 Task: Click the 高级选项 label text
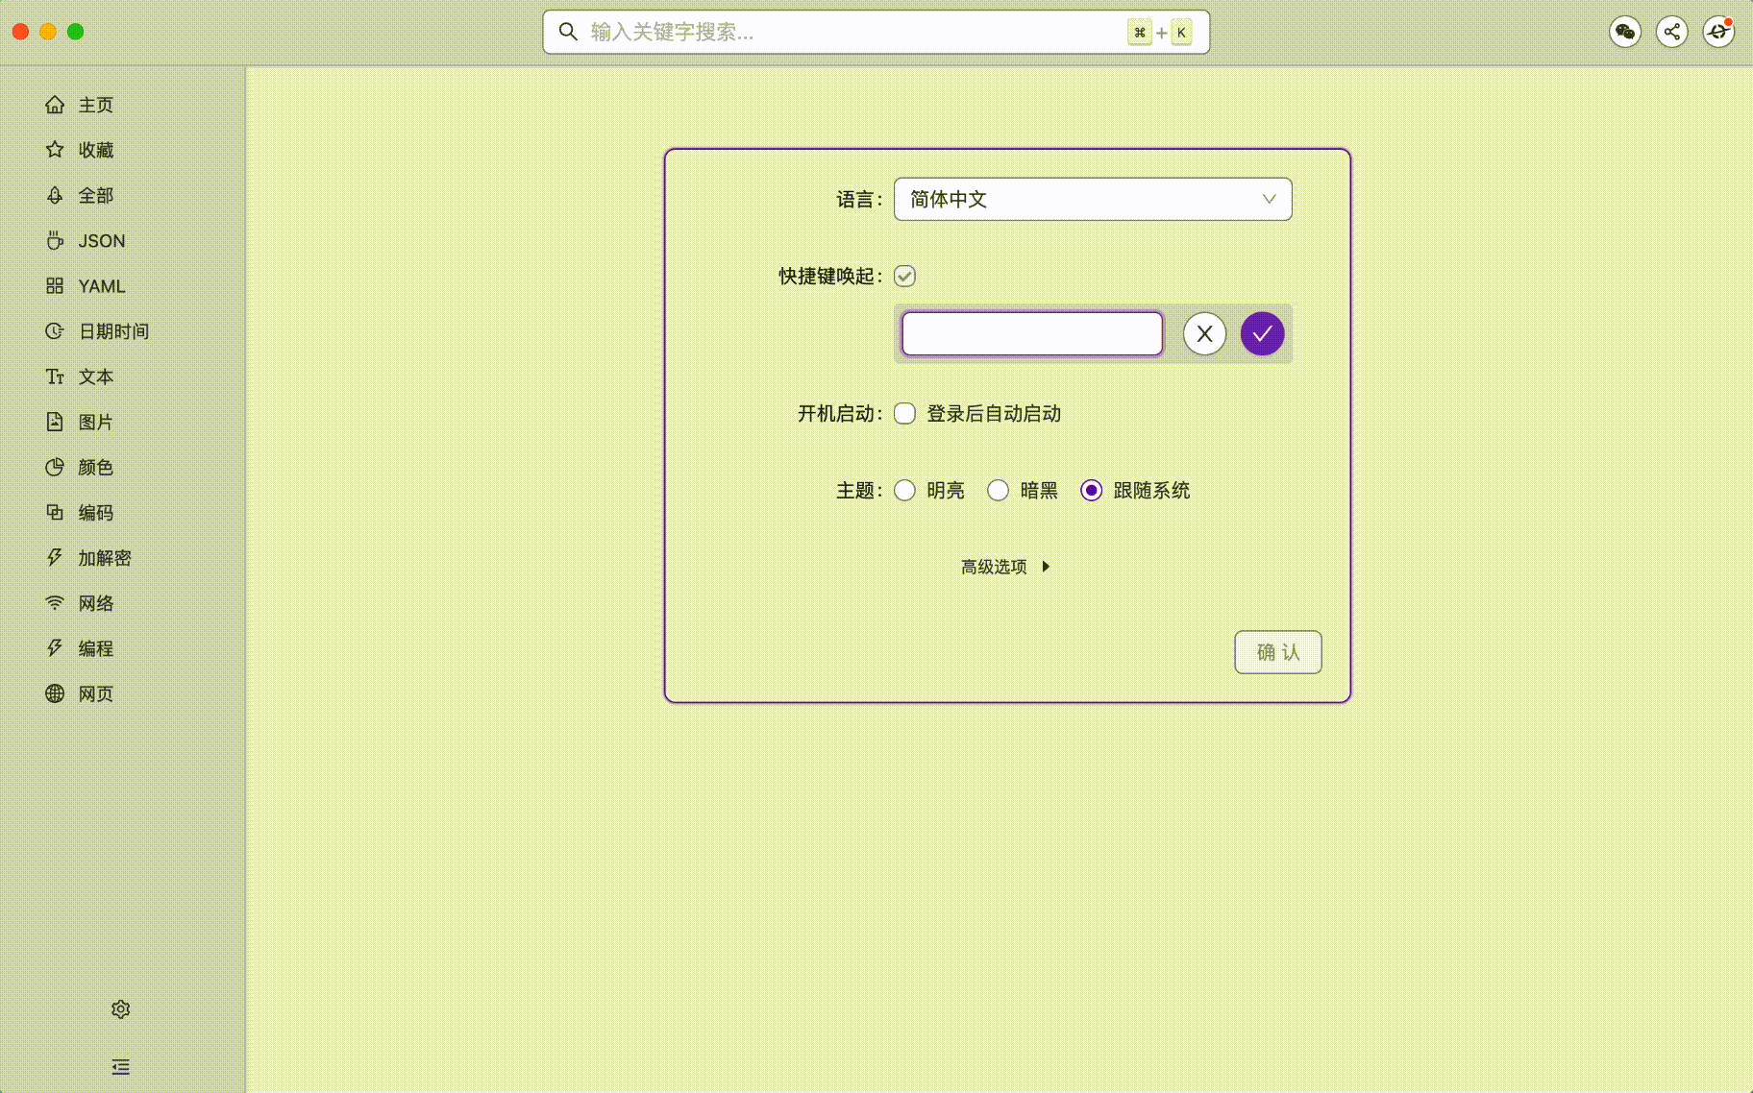tap(994, 567)
